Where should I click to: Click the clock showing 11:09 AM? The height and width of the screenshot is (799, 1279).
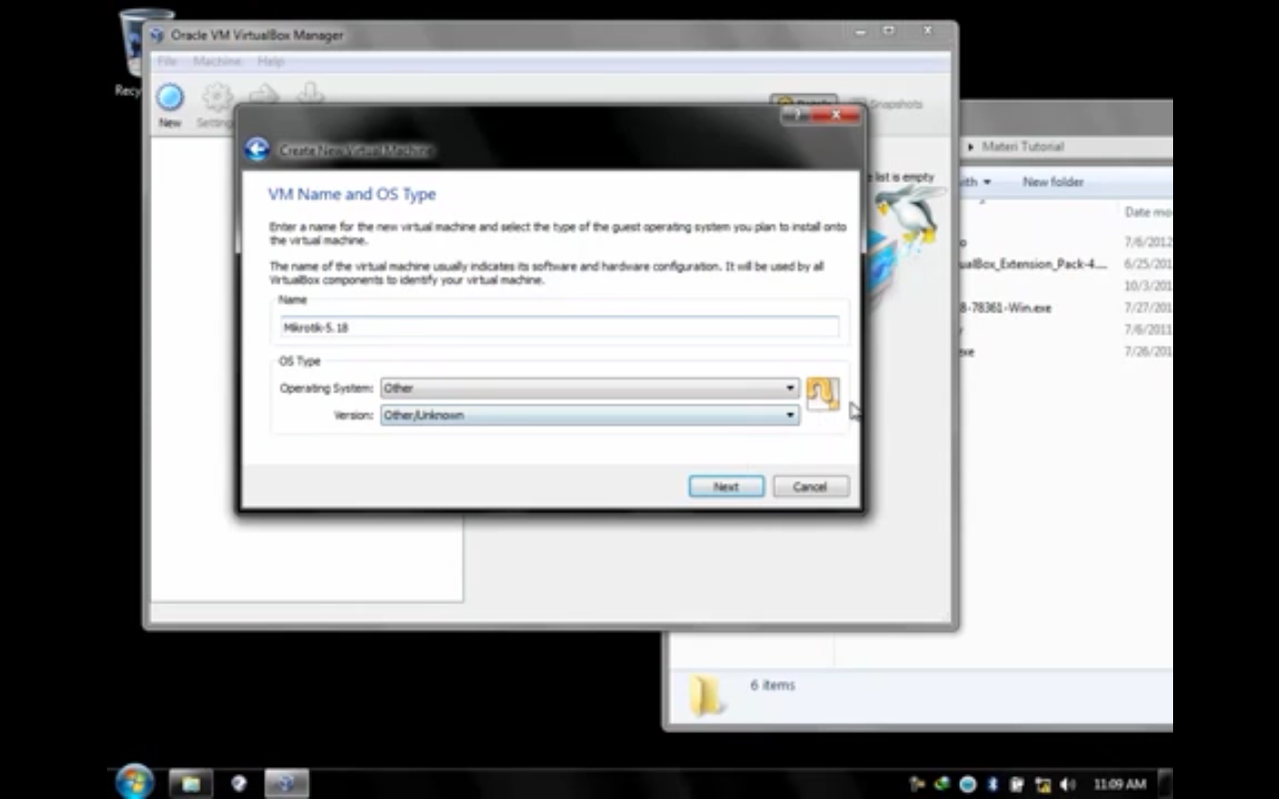pos(1119,784)
